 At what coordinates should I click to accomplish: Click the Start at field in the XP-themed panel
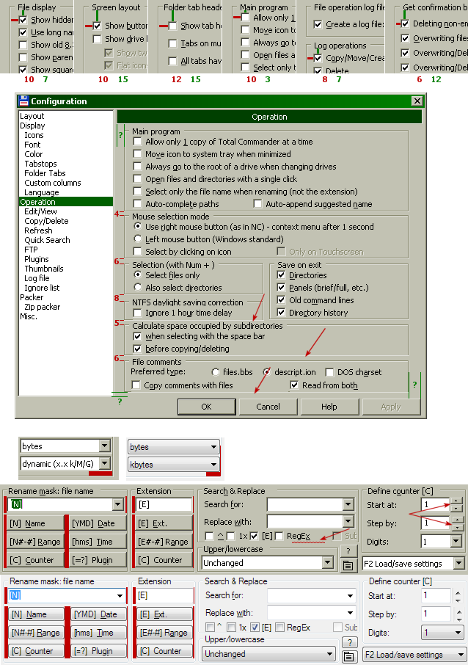click(x=436, y=595)
